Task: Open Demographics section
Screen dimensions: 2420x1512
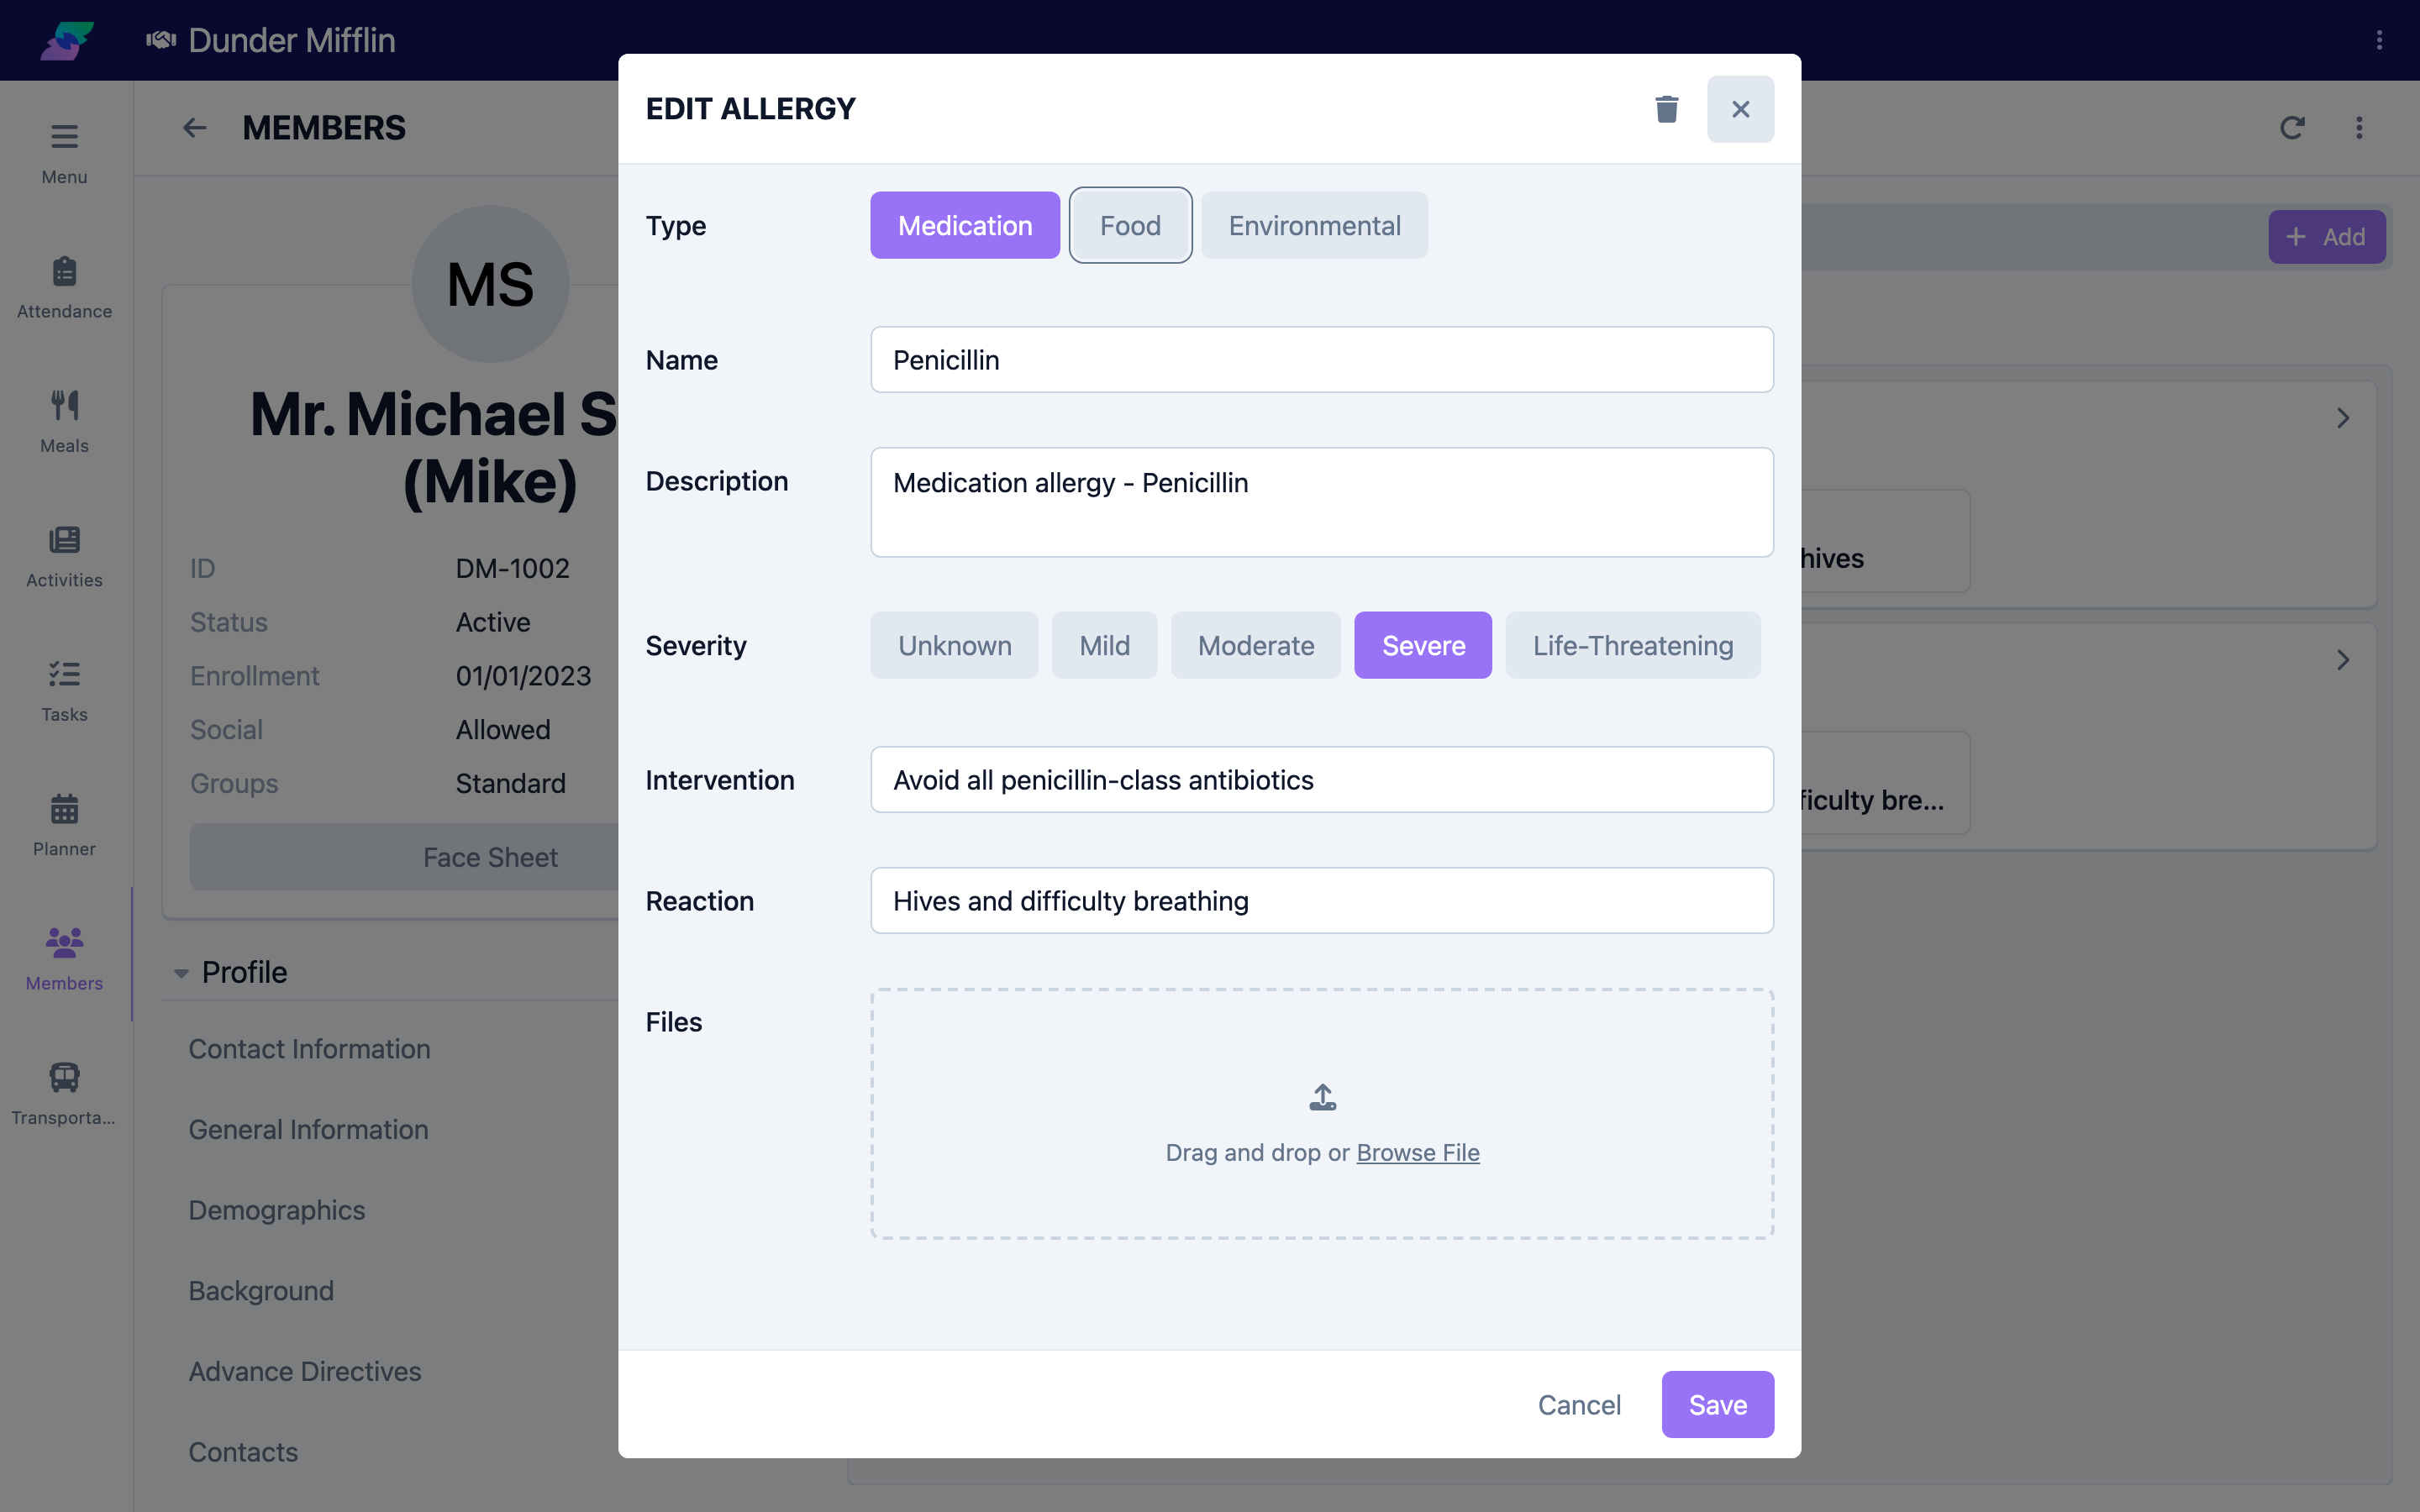Action: point(277,1210)
